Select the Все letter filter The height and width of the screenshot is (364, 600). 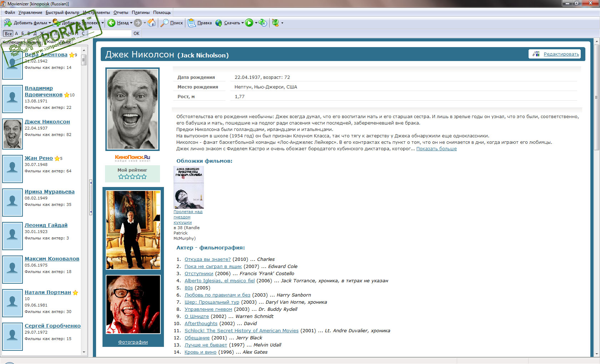tap(8, 34)
